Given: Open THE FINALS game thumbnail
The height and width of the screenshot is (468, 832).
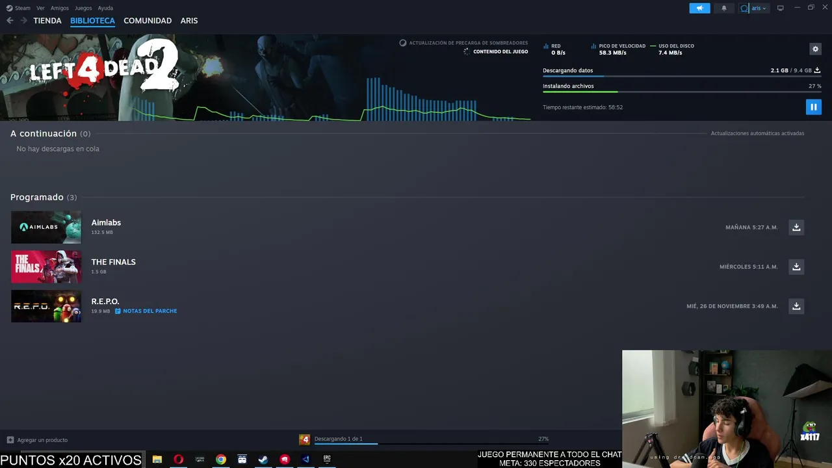Looking at the screenshot, I should point(46,266).
